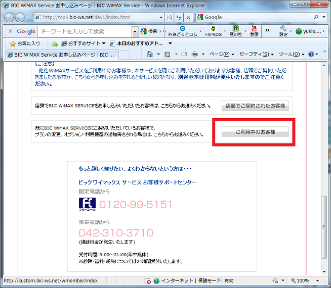The image size is (331, 288).
Task: Click the Print icon in command bar
Action: (195, 54)
